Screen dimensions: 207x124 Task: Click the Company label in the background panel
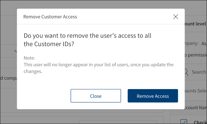[192, 43]
